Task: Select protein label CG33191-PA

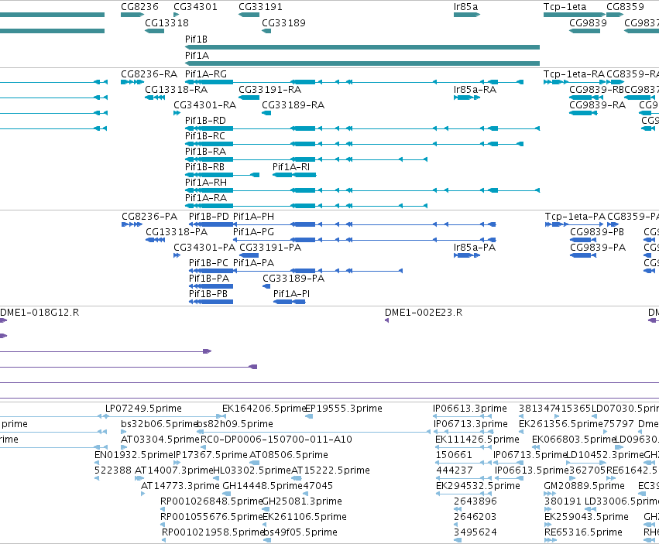Action: pos(270,248)
